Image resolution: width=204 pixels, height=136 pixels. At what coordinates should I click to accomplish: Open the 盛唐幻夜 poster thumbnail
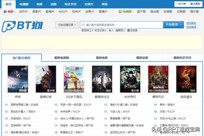tap(46, 79)
